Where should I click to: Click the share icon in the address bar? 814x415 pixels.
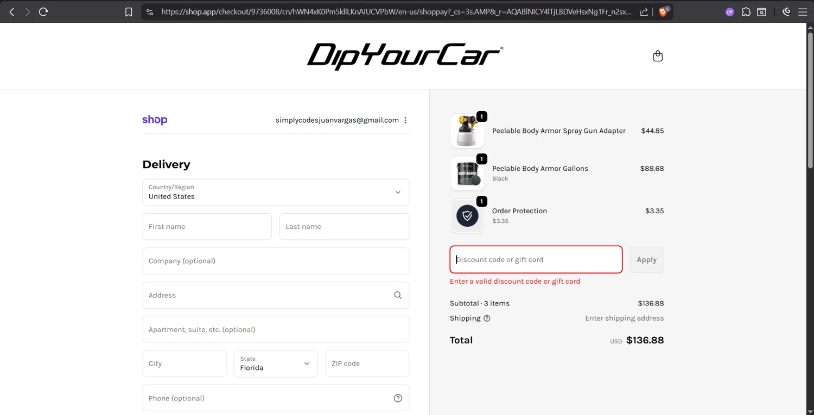coord(644,12)
